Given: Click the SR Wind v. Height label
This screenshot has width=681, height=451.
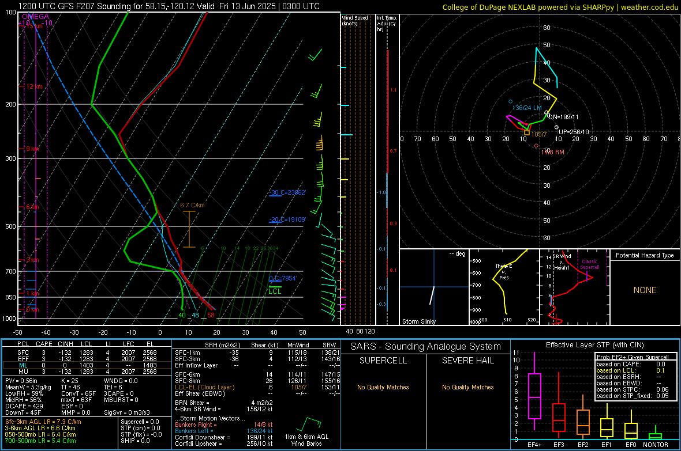Looking at the screenshot, I should point(562,262).
